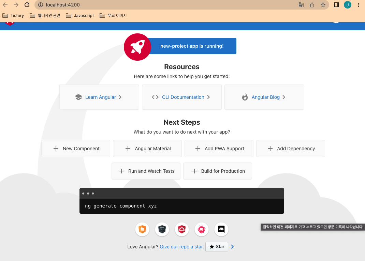The height and width of the screenshot is (261, 365).
Task: Click the chevron next to CLI Documentation
Action: [208, 97]
